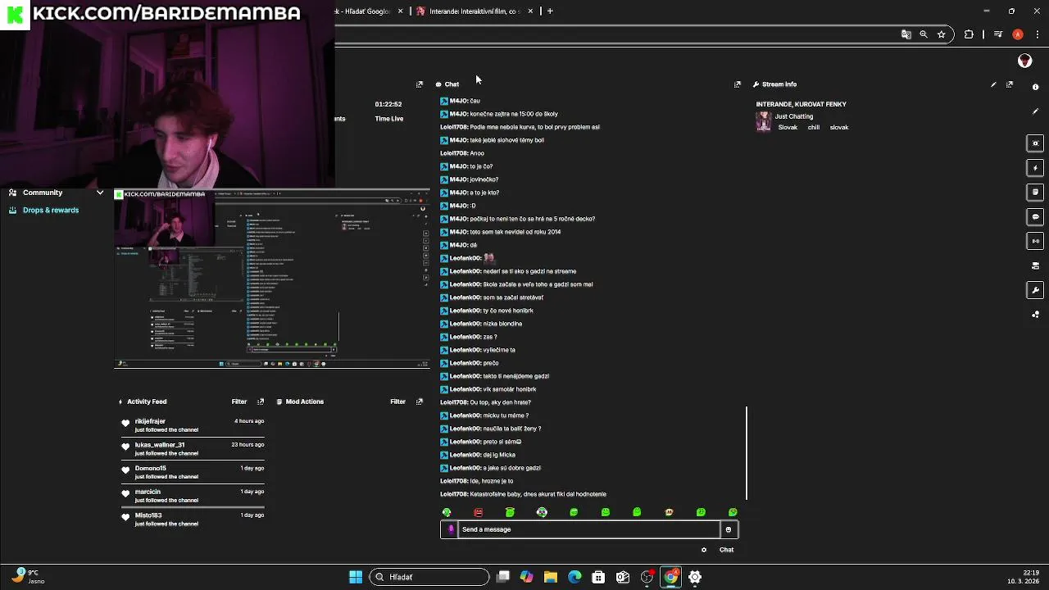Click the Just Chatting category link

tap(794, 116)
